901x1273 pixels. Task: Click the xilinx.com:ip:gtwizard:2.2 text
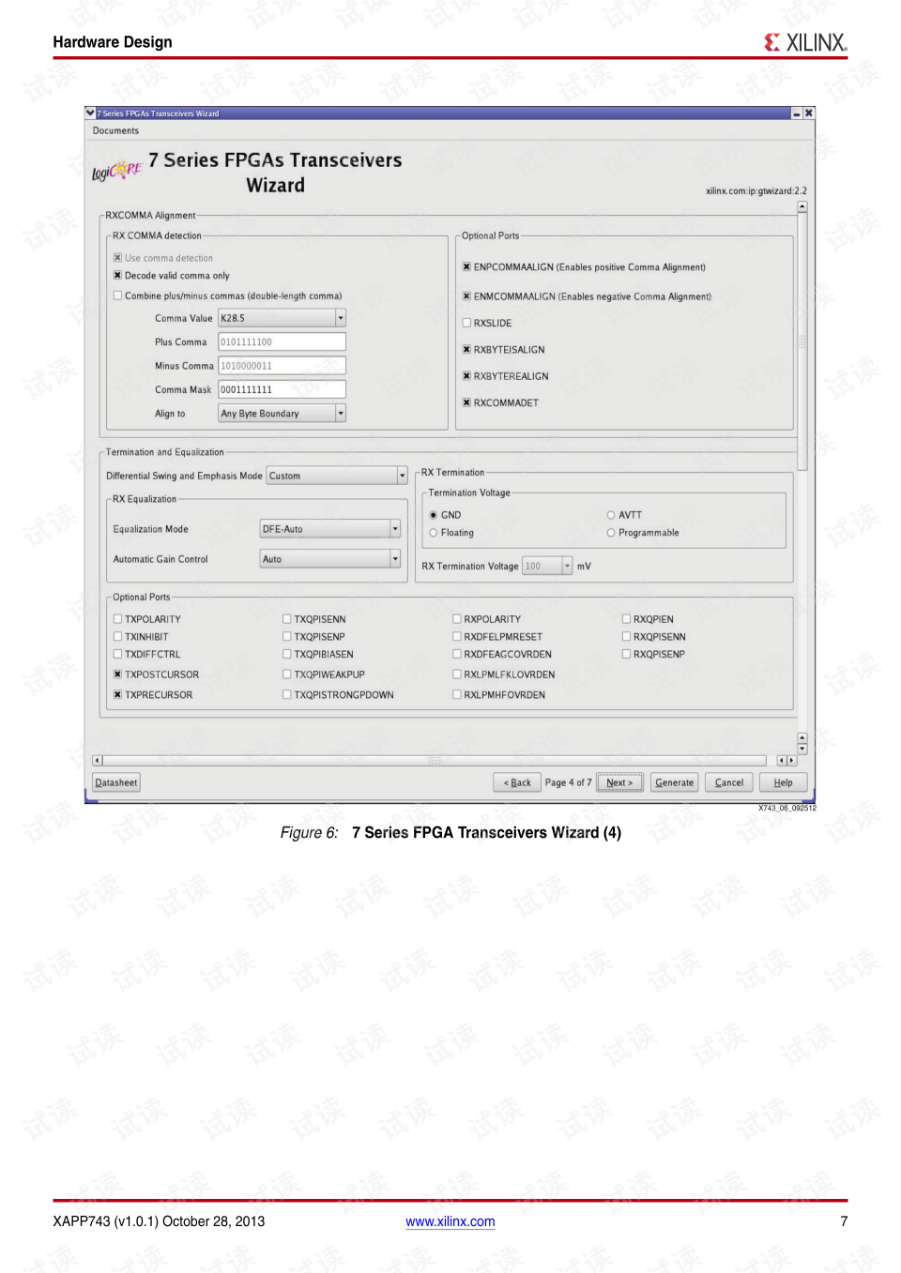(756, 191)
